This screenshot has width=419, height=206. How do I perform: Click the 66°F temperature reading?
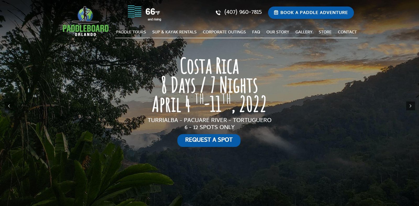point(153,12)
